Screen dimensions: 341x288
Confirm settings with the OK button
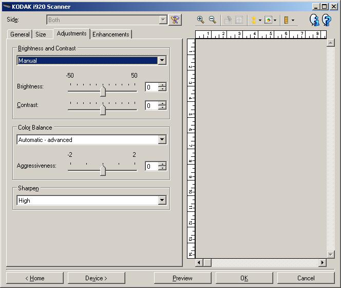(x=244, y=278)
